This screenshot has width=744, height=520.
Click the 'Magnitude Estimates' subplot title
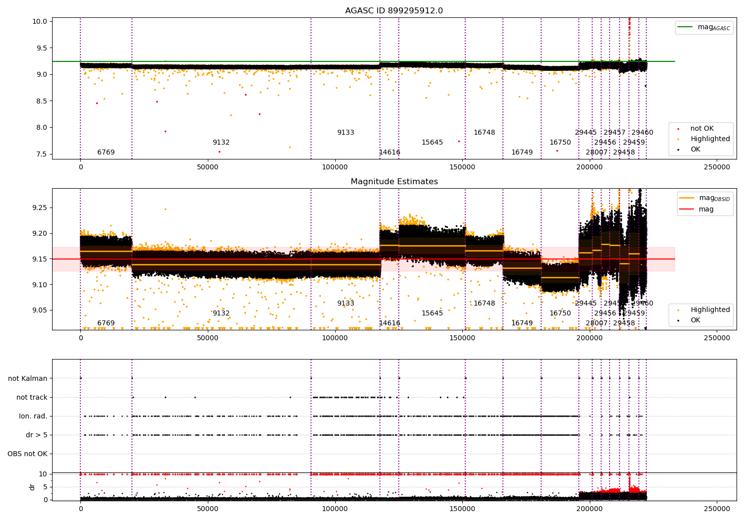pyautogui.click(x=394, y=182)
